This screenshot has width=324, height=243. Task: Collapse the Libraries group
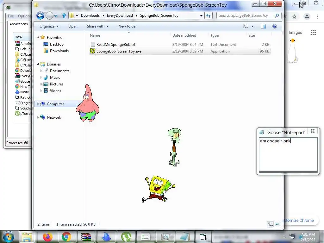(x=38, y=64)
